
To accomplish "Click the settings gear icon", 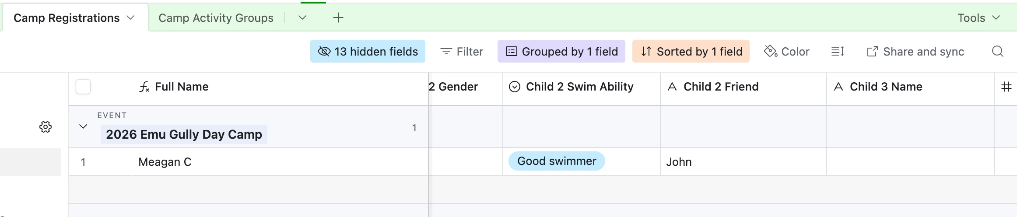I will (46, 127).
